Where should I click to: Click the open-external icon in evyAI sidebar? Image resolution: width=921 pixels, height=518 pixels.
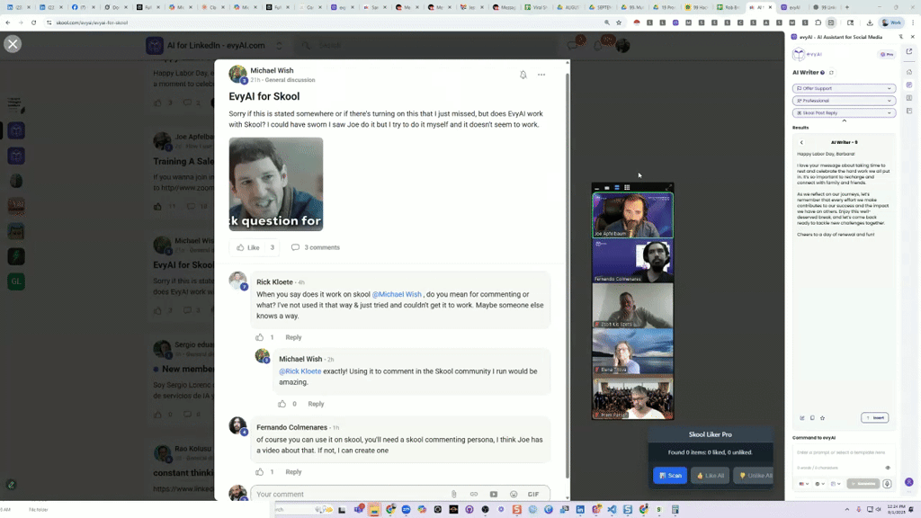pos(909,51)
